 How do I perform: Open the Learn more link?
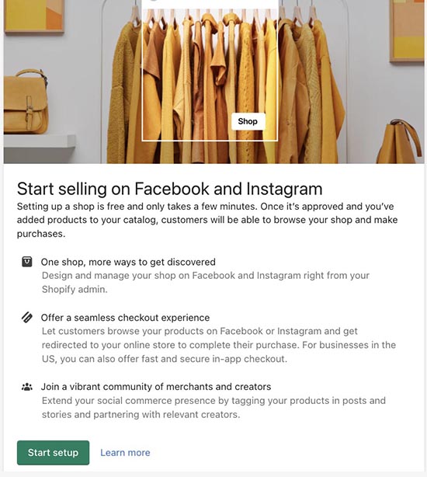pyautogui.click(x=125, y=453)
